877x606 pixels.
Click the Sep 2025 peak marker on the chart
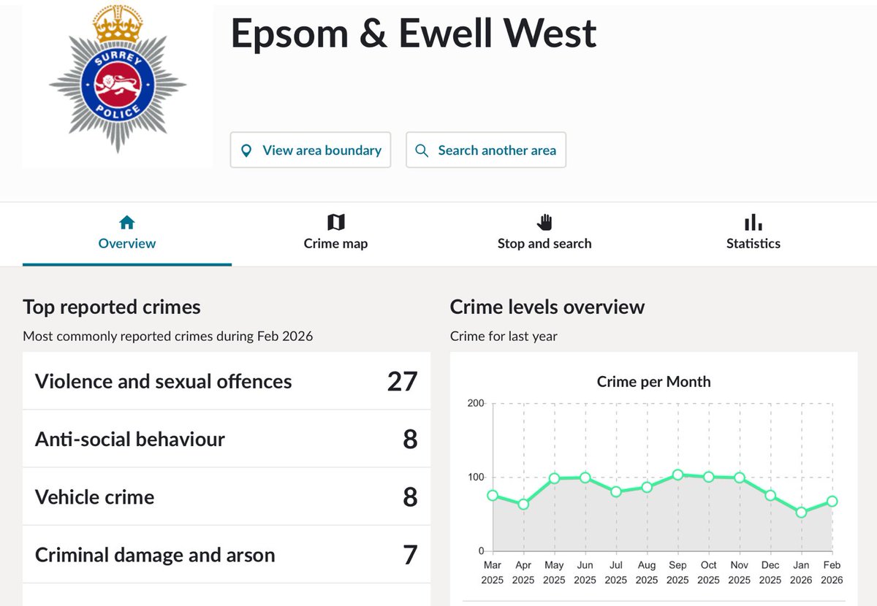click(x=677, y=474)
